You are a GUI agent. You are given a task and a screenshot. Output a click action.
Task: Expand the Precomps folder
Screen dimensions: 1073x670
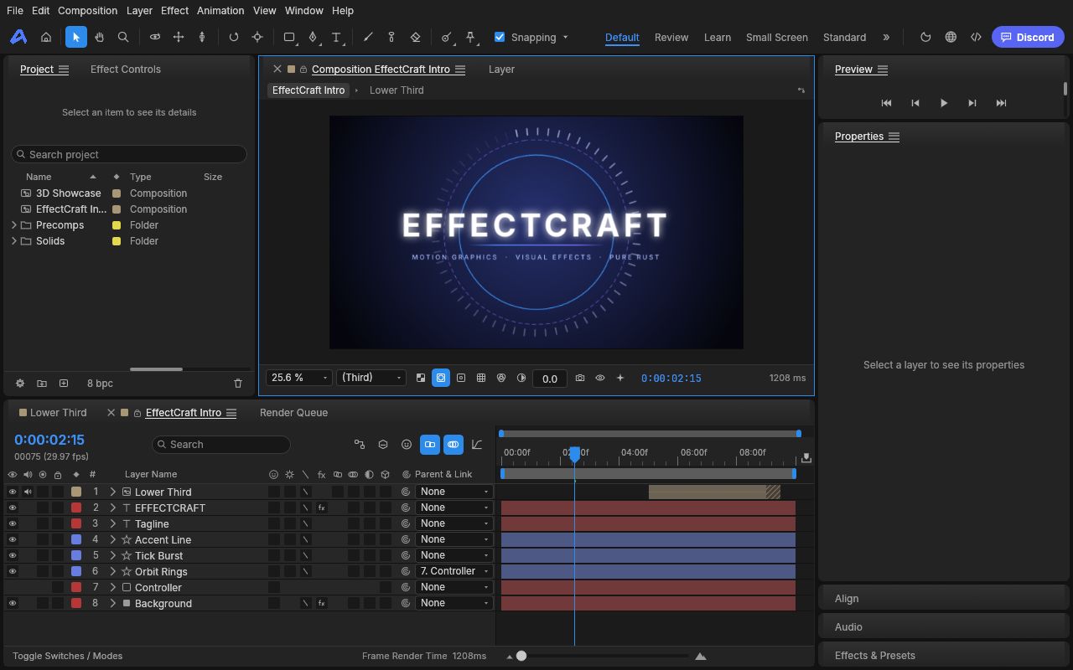click(14, 224)
